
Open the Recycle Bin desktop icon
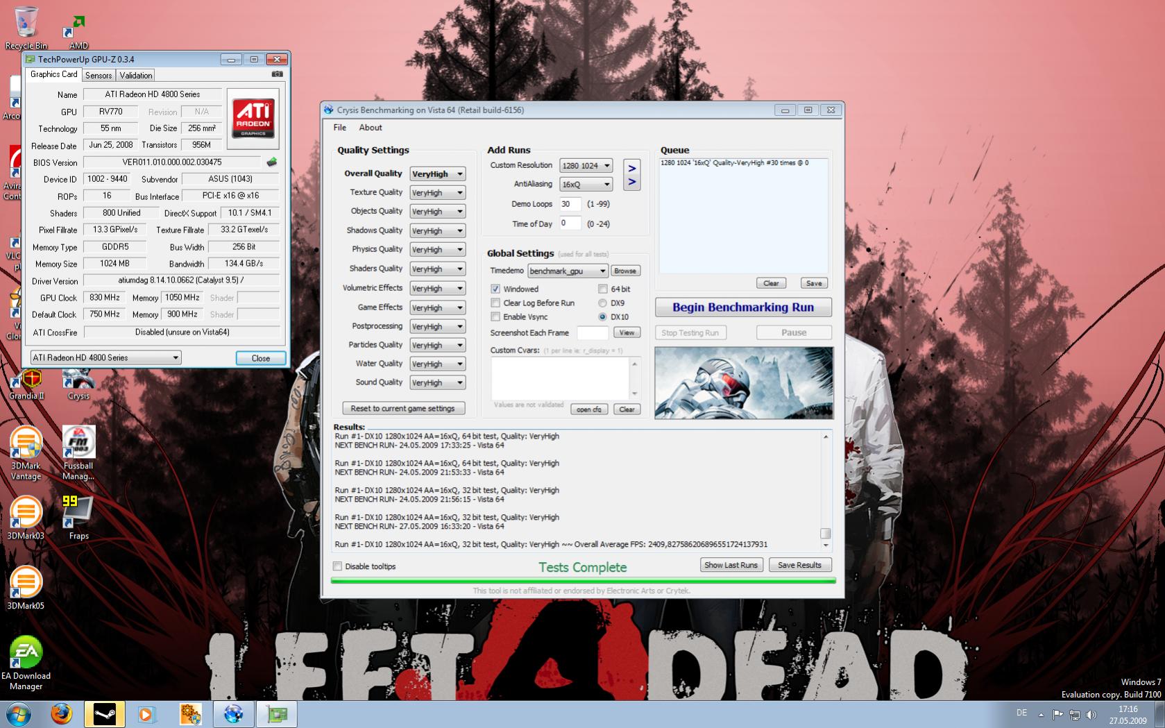tap(26, 28)
